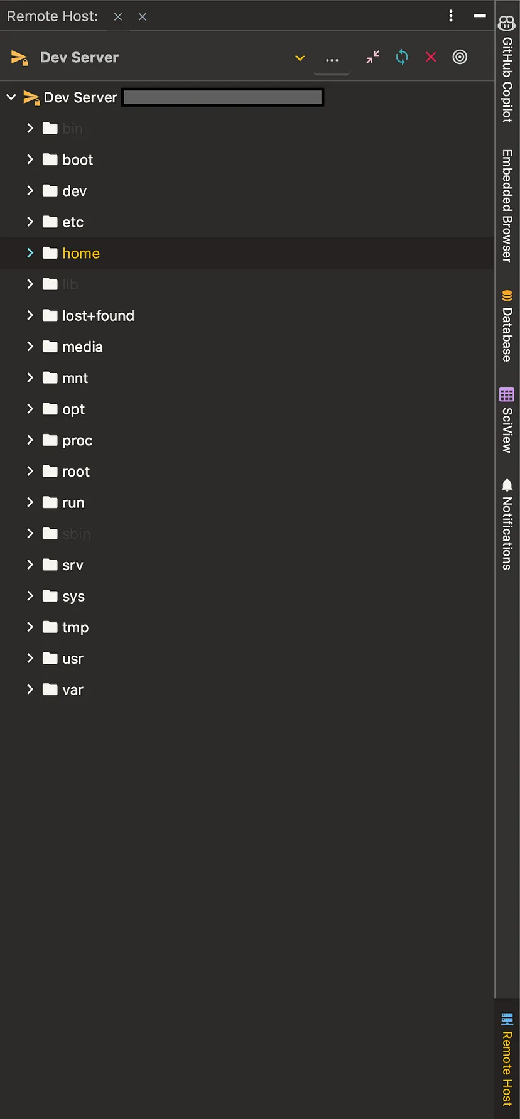The image size is (520, 1119).
Task: Open the server selection dropdown arrow
Action: [x=300, y=58]
